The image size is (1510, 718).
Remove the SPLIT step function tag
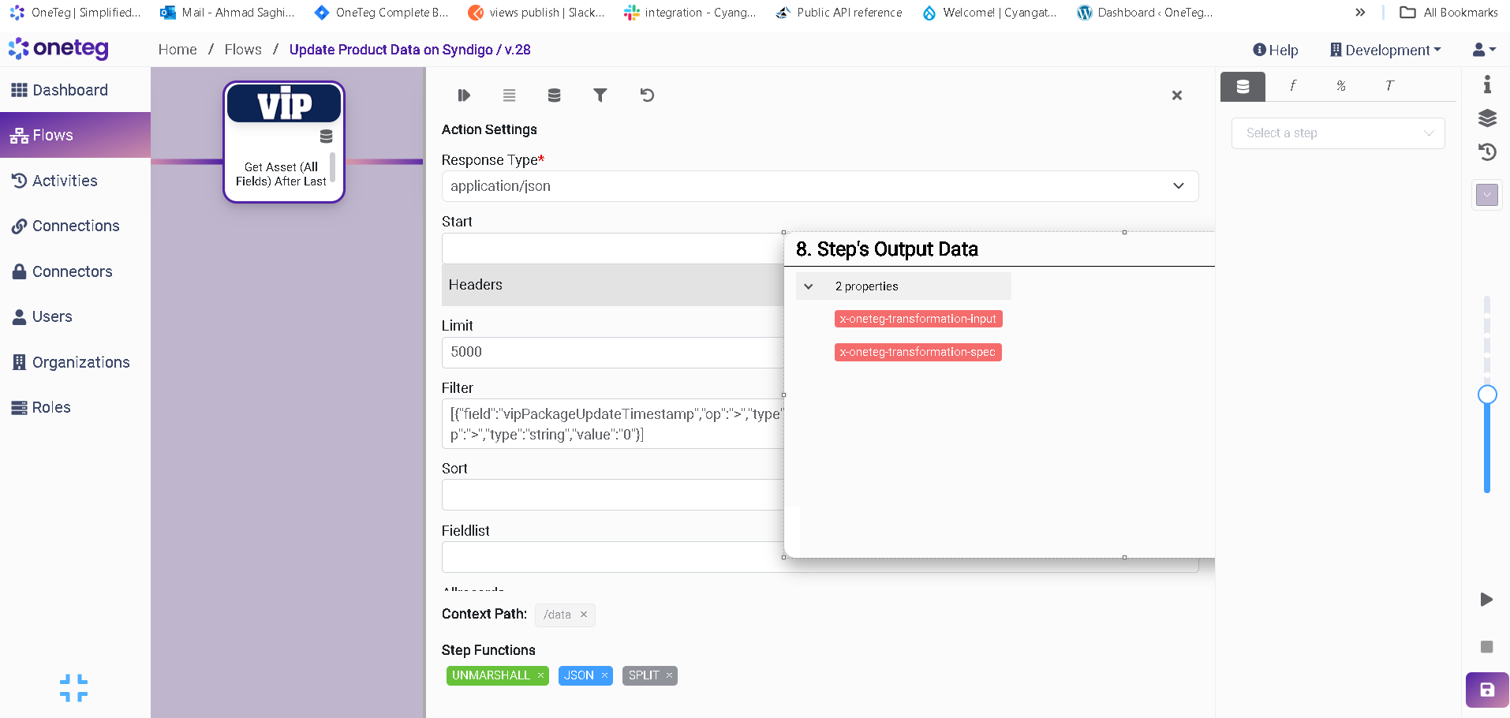click(669, 675)
